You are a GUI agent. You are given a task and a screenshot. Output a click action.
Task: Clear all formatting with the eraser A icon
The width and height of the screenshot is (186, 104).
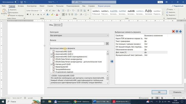(59, 11)
